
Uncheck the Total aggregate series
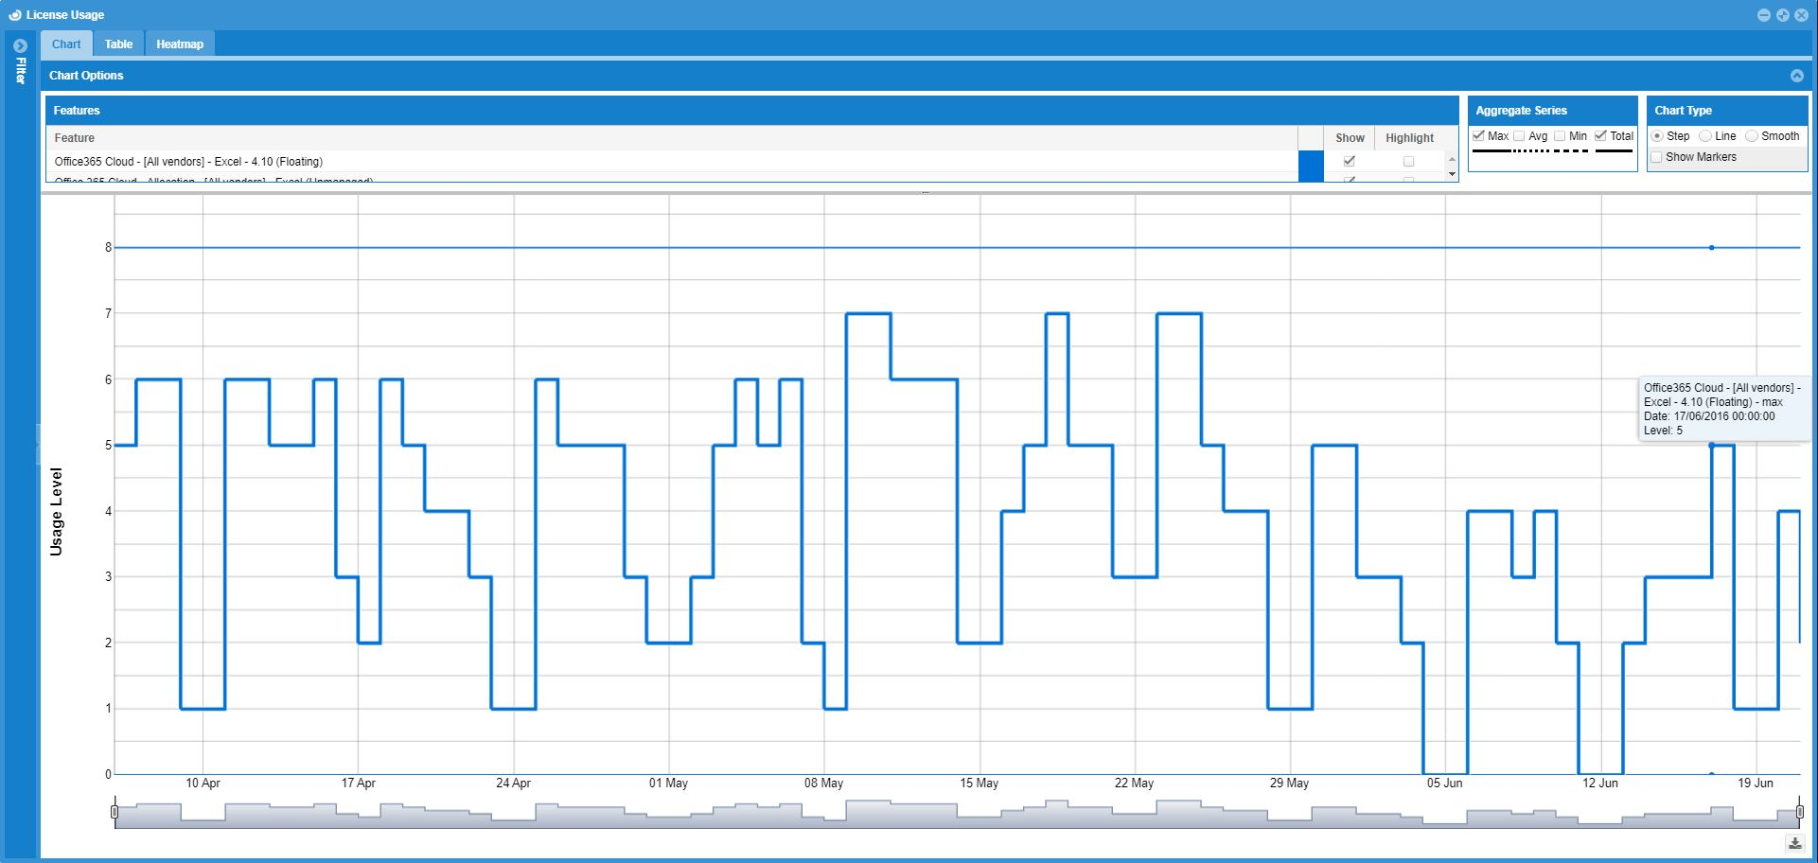coord(1600,136)
